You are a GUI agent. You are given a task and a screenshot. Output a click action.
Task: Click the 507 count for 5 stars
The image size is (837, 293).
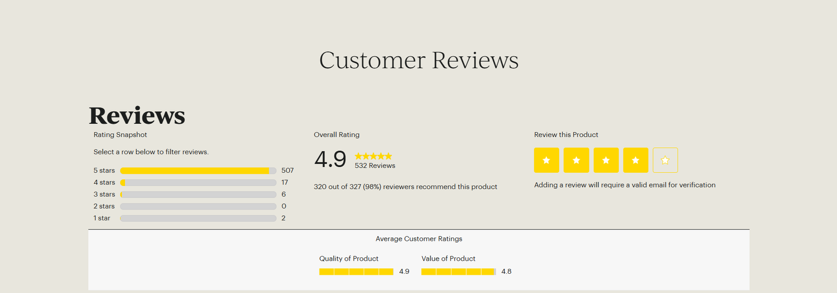[x=287, y=171]
